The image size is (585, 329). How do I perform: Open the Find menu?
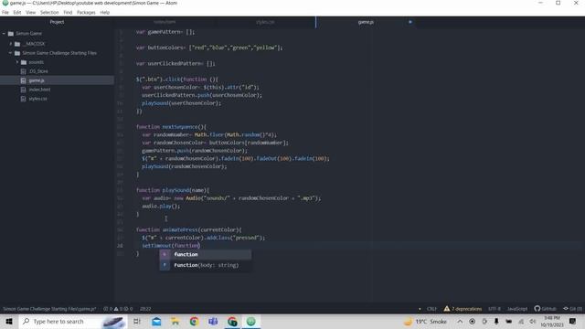(x=68, y=12)
